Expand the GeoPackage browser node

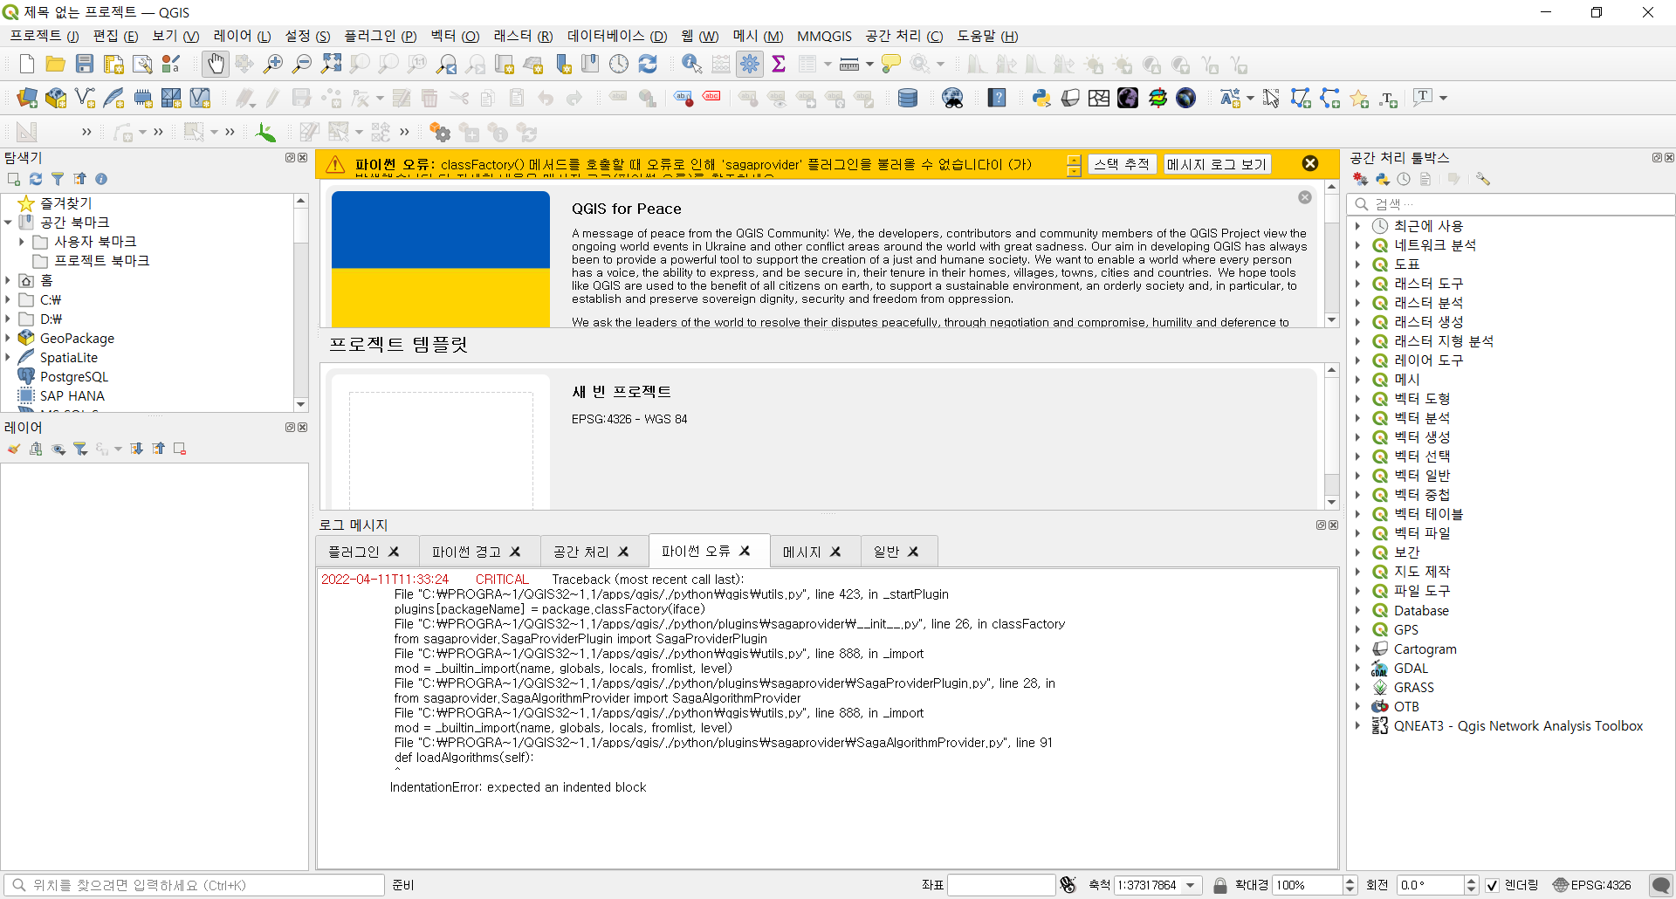point(8,338)
